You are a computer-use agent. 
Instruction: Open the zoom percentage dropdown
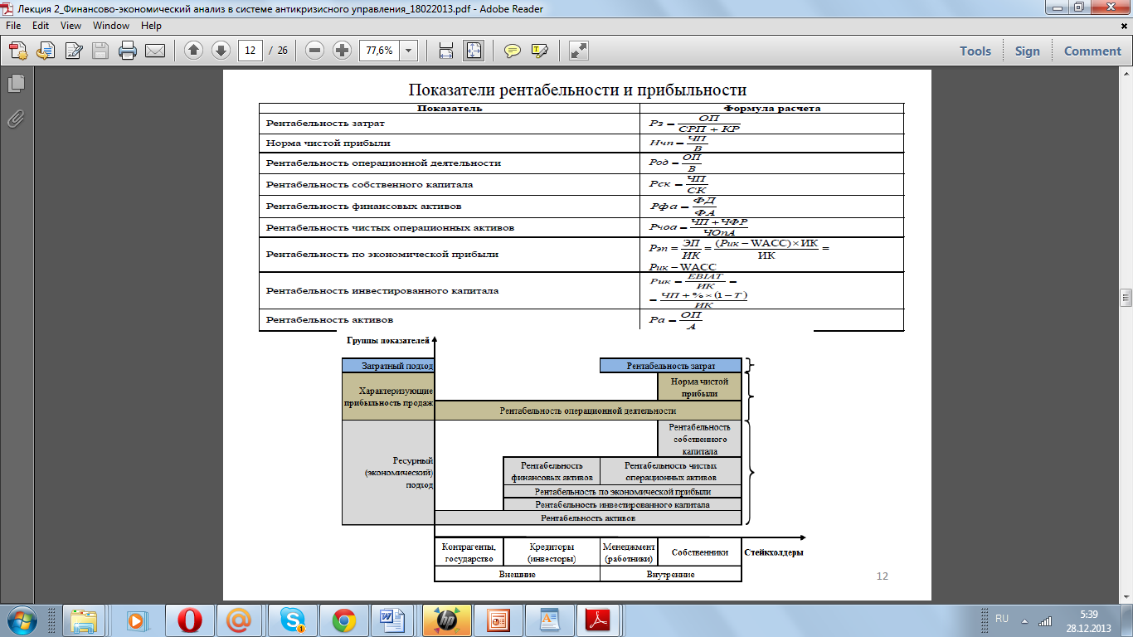[x=409, y=51]
